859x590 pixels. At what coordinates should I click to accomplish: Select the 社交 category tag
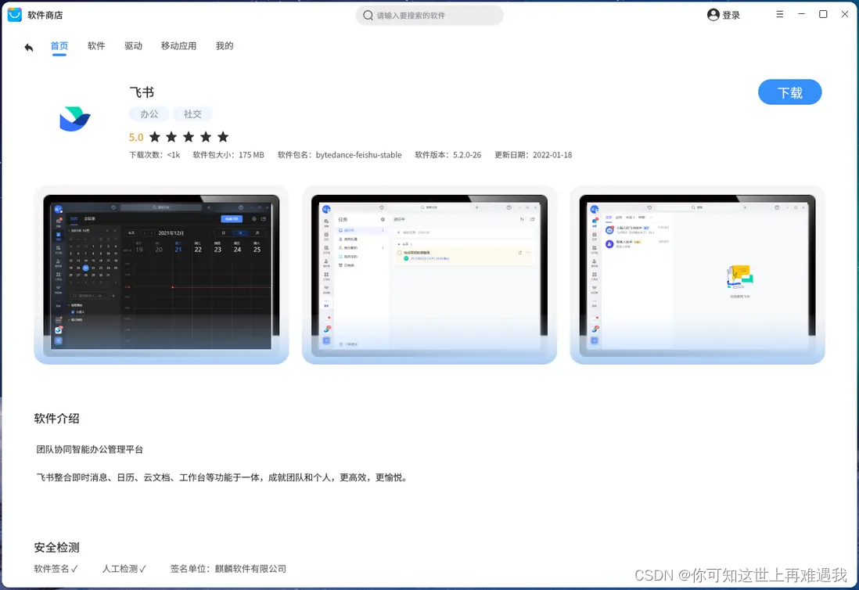[192, 114]
